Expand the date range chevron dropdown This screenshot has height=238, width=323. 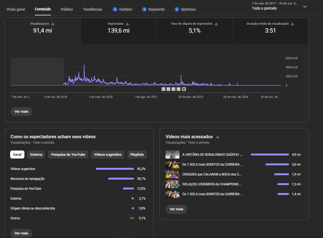(305, 7)
